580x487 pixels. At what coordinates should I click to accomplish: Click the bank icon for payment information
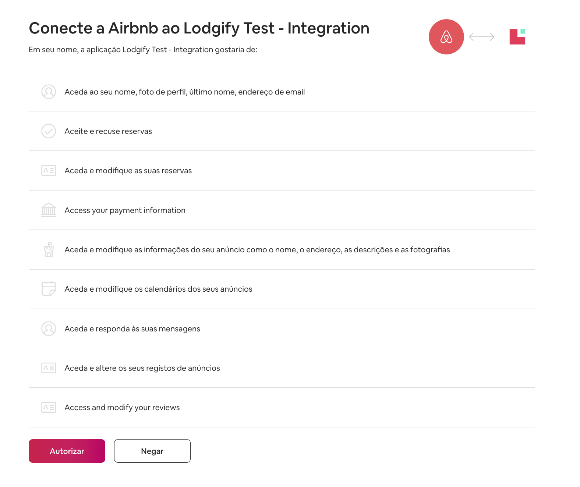pos(49,210)
